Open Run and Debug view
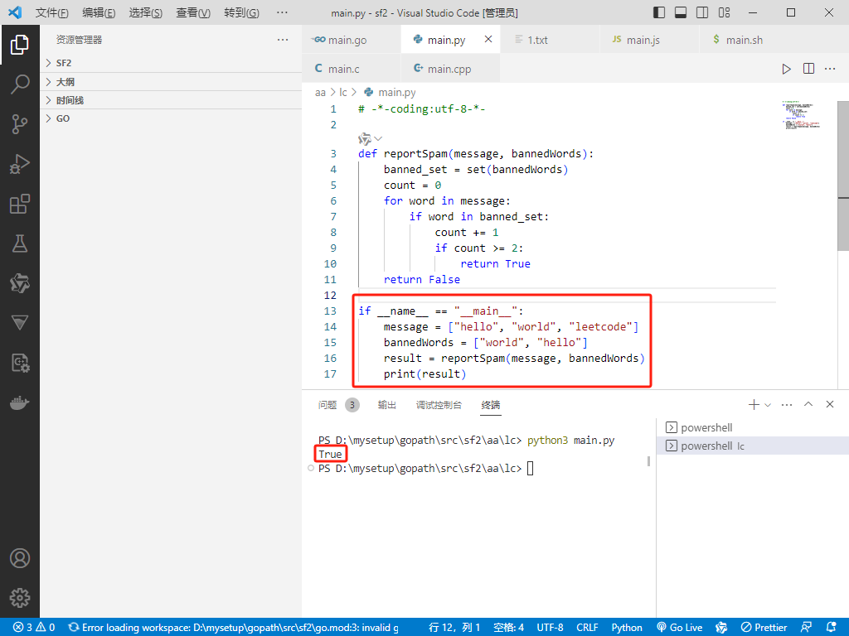 [x=20, y=164]
